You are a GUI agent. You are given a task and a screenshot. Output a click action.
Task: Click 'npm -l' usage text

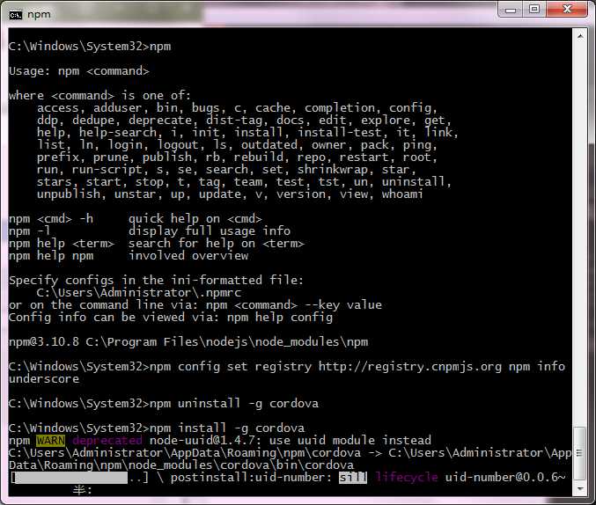coord(30,231)
